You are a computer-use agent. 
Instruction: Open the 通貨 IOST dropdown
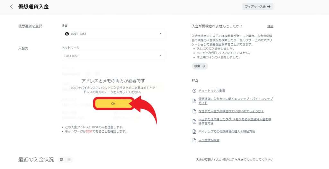pyautogui.click(x=113, y=34)
